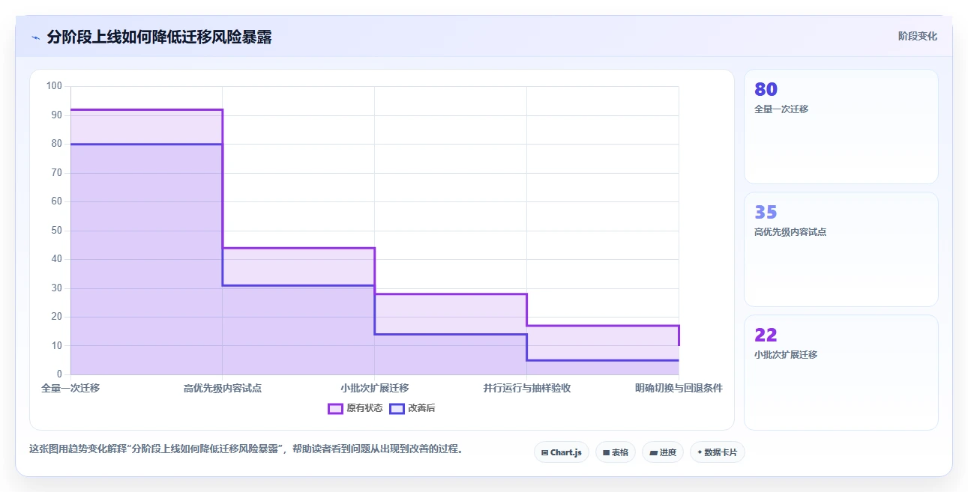Open the 高优先级内容试点 data card
This screenshot has height=492, width=968.
[x=841, y=249]
